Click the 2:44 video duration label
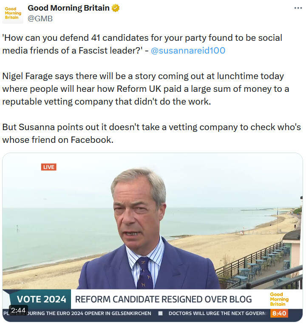 18,310
